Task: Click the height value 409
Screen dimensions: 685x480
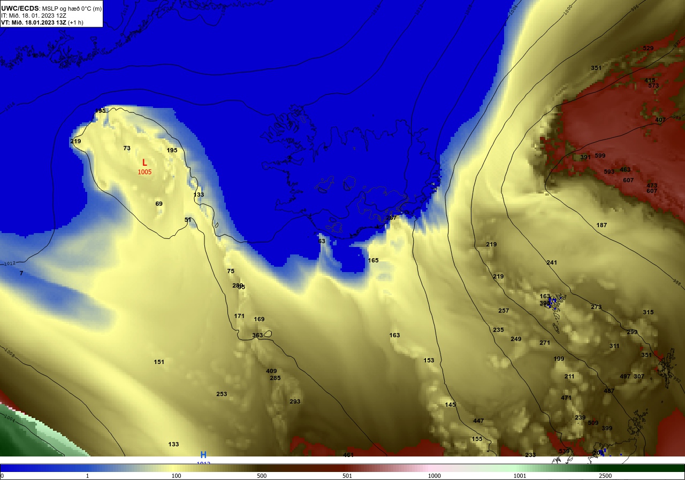Action: pyautogui.click(x=271, y=371)
